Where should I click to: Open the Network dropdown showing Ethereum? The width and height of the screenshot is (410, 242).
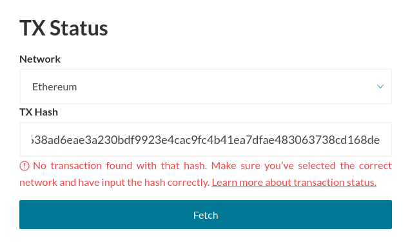[x=206, y=86]
